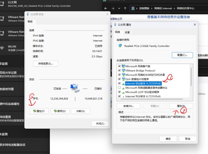Open 更多网络适配器选项
Viewport: 208px width, 154px height.
click(x=25, y=145)
